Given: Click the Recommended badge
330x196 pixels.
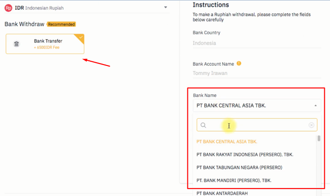Looking at the screenshot, I should (61, 24).
